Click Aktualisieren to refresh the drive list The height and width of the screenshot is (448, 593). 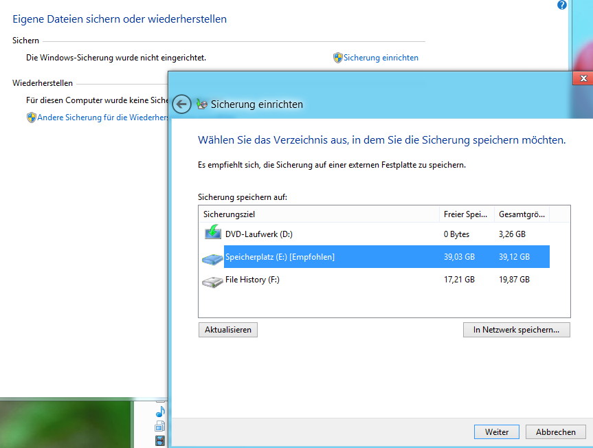pos(228,330)
